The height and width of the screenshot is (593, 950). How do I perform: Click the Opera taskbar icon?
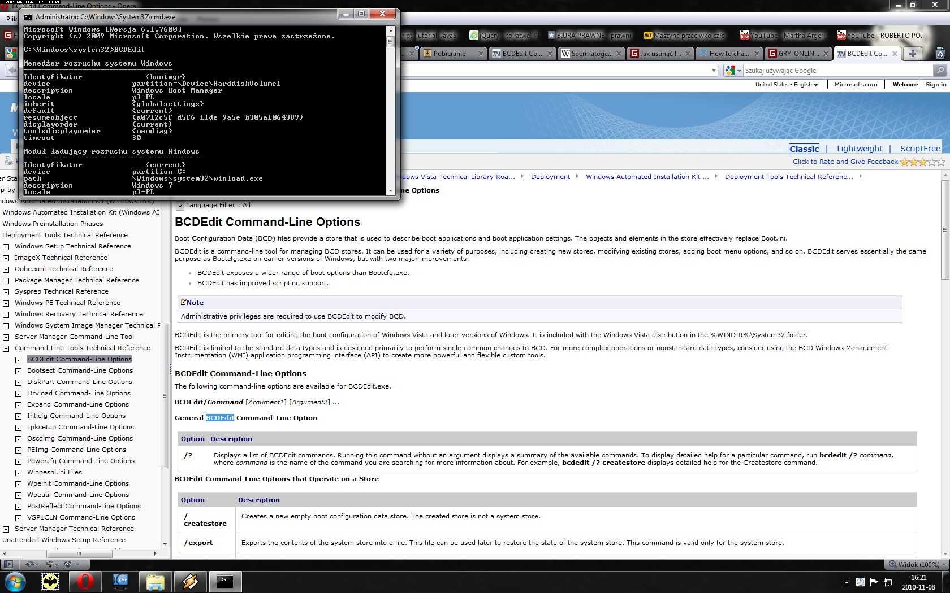coord(85,581)
